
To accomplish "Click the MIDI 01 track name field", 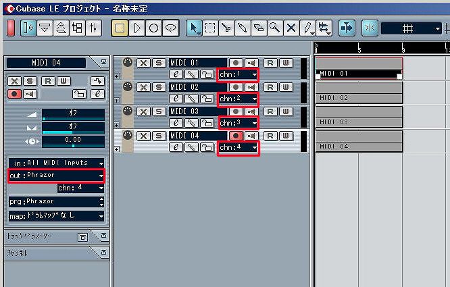I will click(198, 63).
